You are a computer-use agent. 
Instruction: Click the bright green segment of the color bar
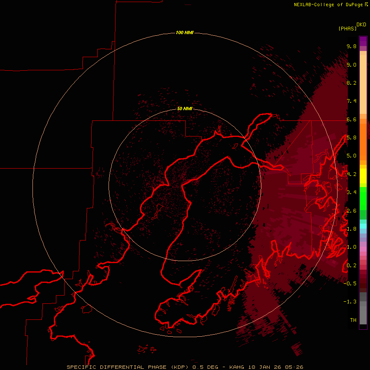point(363,199)
